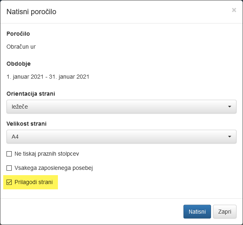Click the Natisni poročilo dialog title
Screen dimensions: 243x225
coord(32,12)
